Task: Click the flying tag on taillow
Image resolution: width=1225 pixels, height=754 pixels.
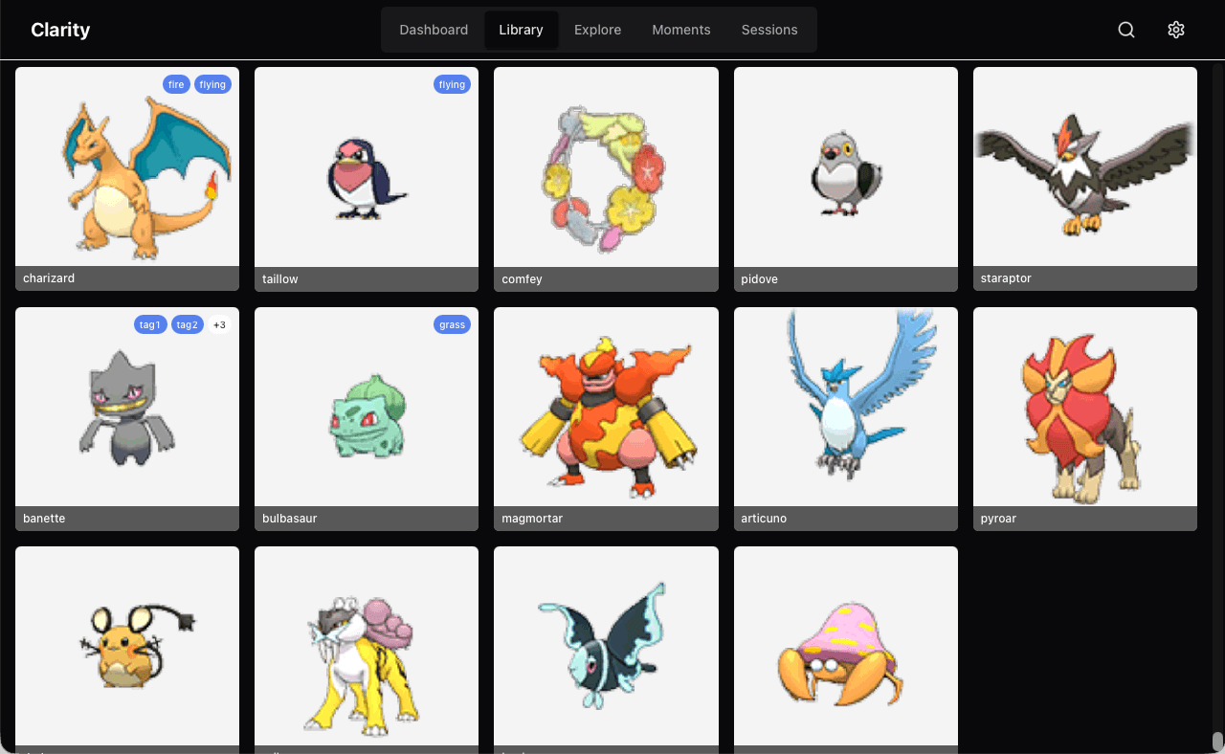Action: point(452,84)
